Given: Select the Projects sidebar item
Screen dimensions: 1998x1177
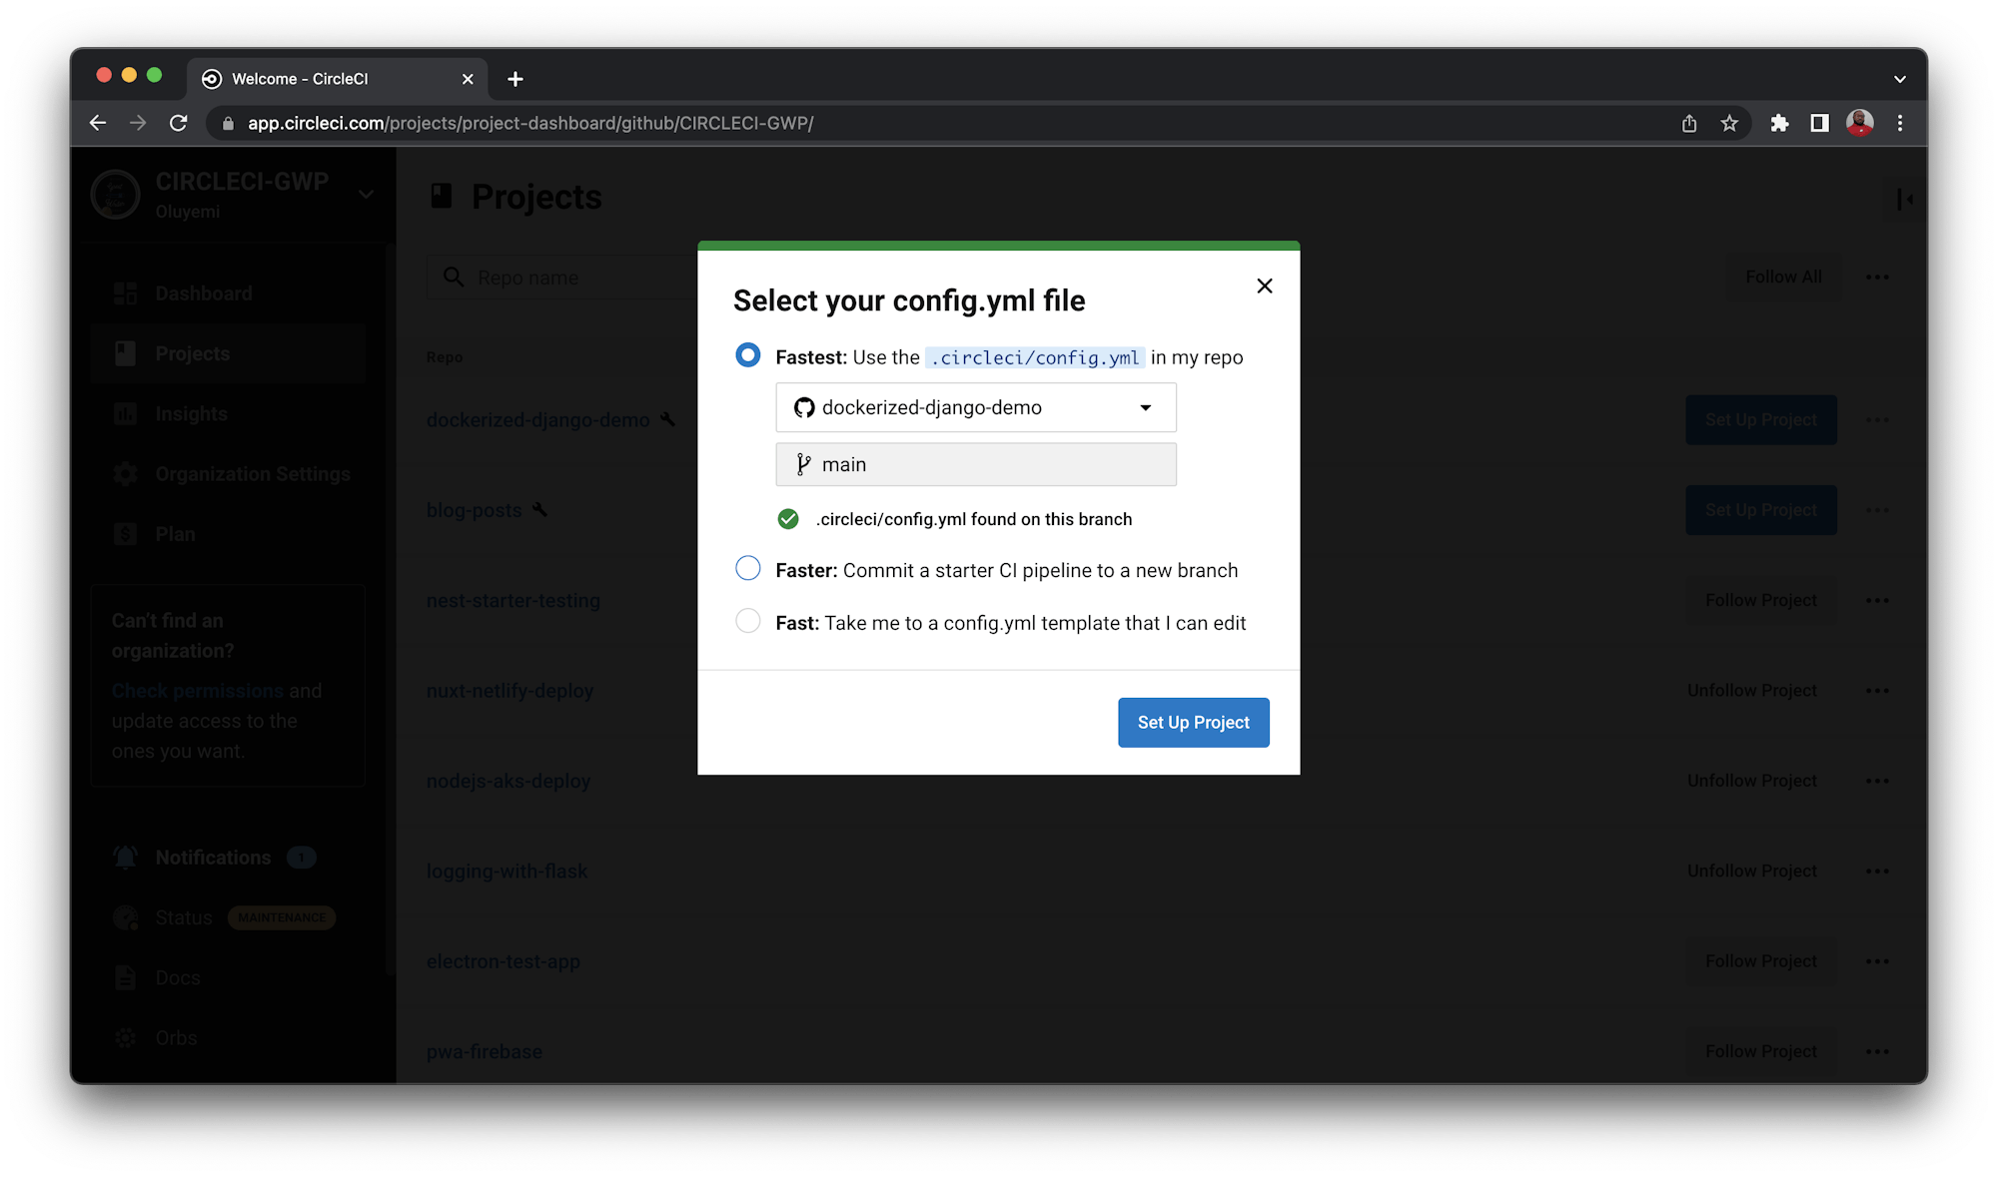Looking at the screenshot, I should click(x=191, y=352).
